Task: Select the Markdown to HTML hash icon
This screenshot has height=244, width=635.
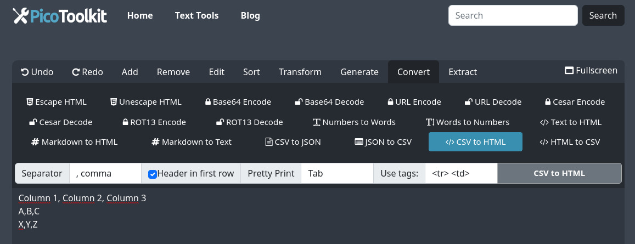Action: (x=35, y=142)
